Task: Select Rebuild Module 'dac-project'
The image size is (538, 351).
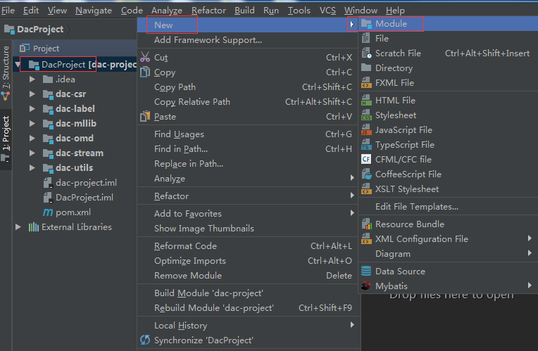Action: (247, 308)
